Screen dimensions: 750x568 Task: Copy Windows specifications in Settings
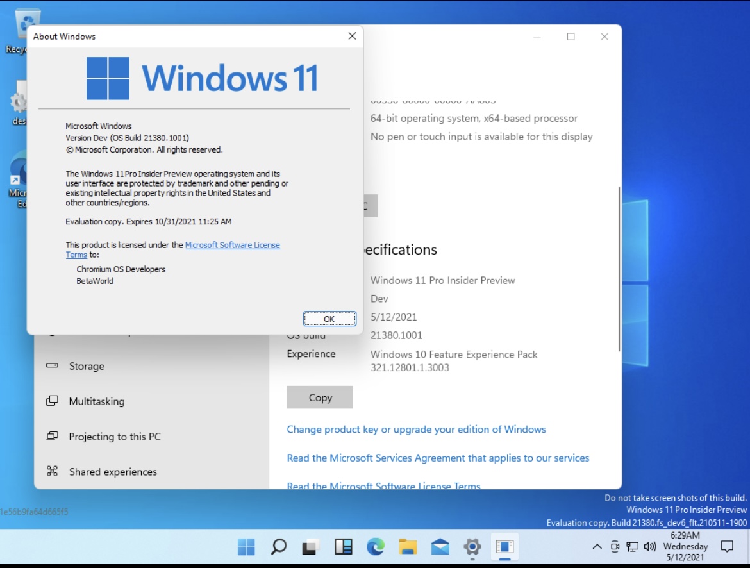(x=320, y=397)
